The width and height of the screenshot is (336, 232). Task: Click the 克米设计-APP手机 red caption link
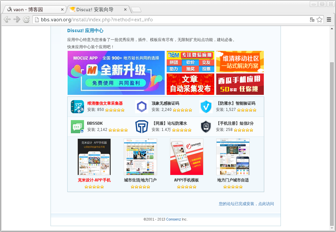94,180
